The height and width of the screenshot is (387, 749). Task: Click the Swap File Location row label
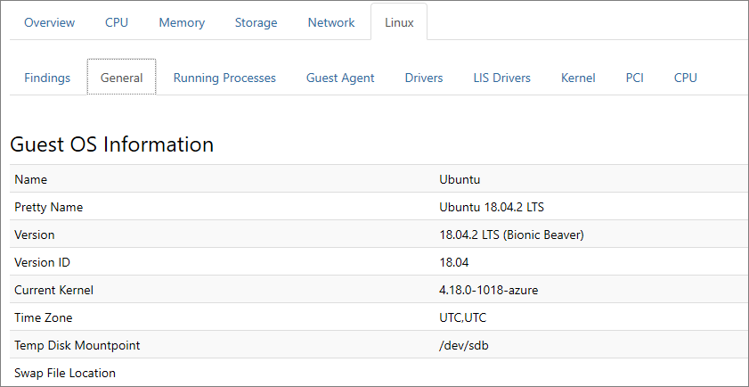[x=65, y=373]
